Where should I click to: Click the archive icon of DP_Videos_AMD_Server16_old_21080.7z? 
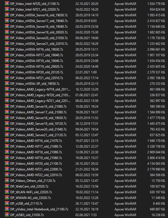7,106
